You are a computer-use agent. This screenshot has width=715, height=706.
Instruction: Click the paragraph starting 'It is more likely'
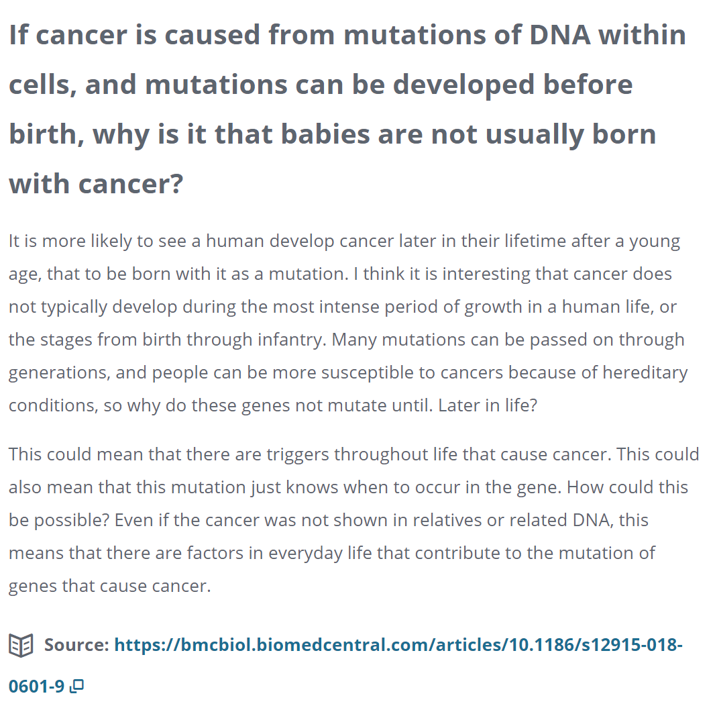pyautogui.click(x=348, y=323)
